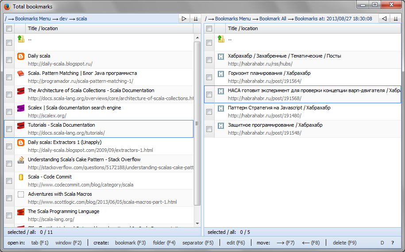Move right with the F7 arrow

[285, 243]
